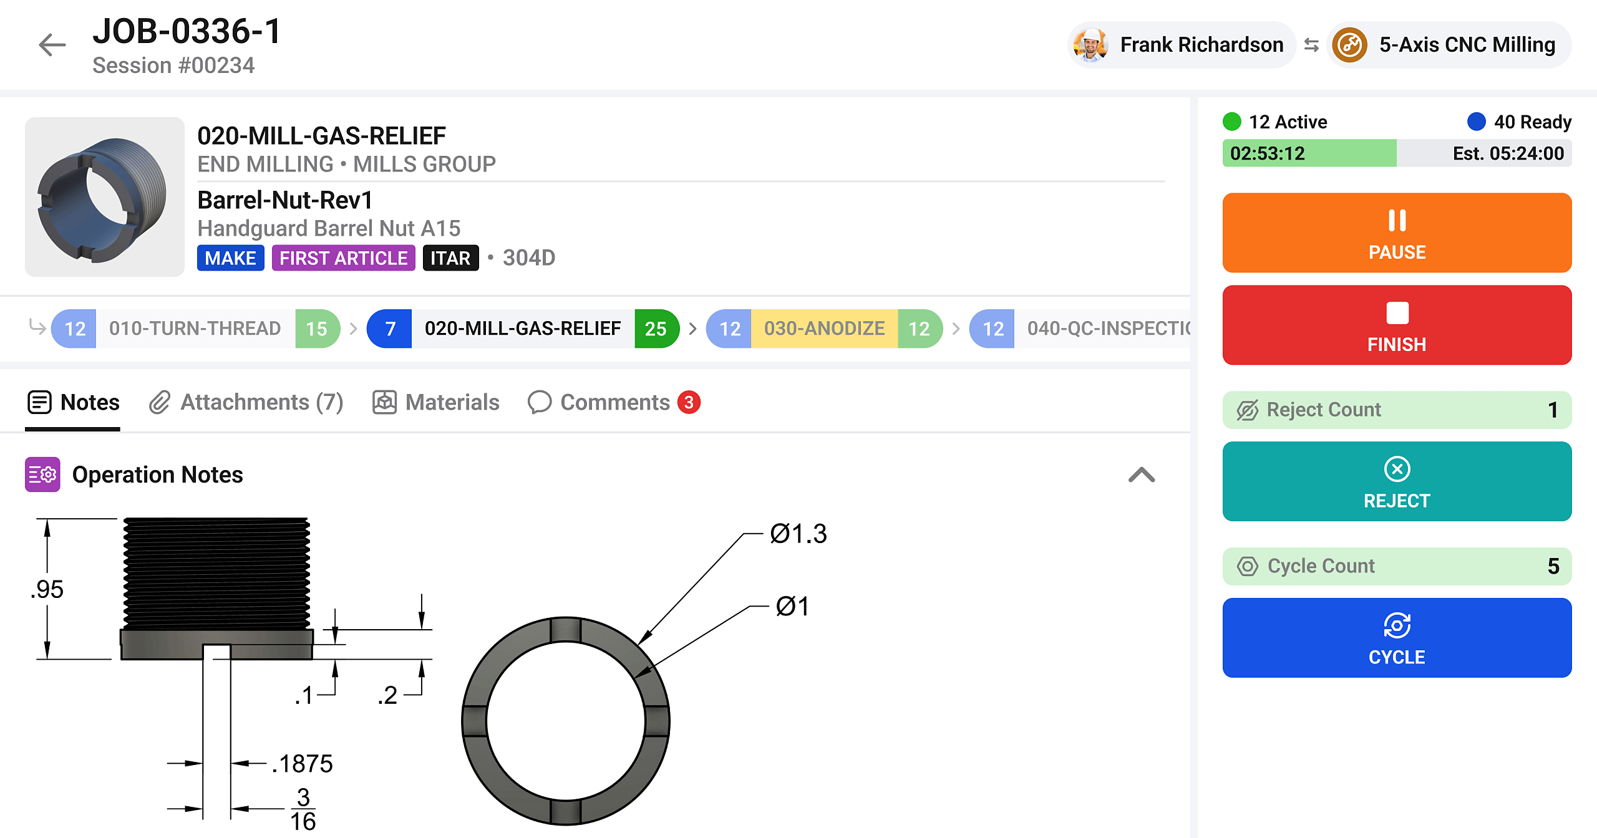Open Frank Richardson's avatar profile
This screenshot has width=1597, height=838.
1090,45
